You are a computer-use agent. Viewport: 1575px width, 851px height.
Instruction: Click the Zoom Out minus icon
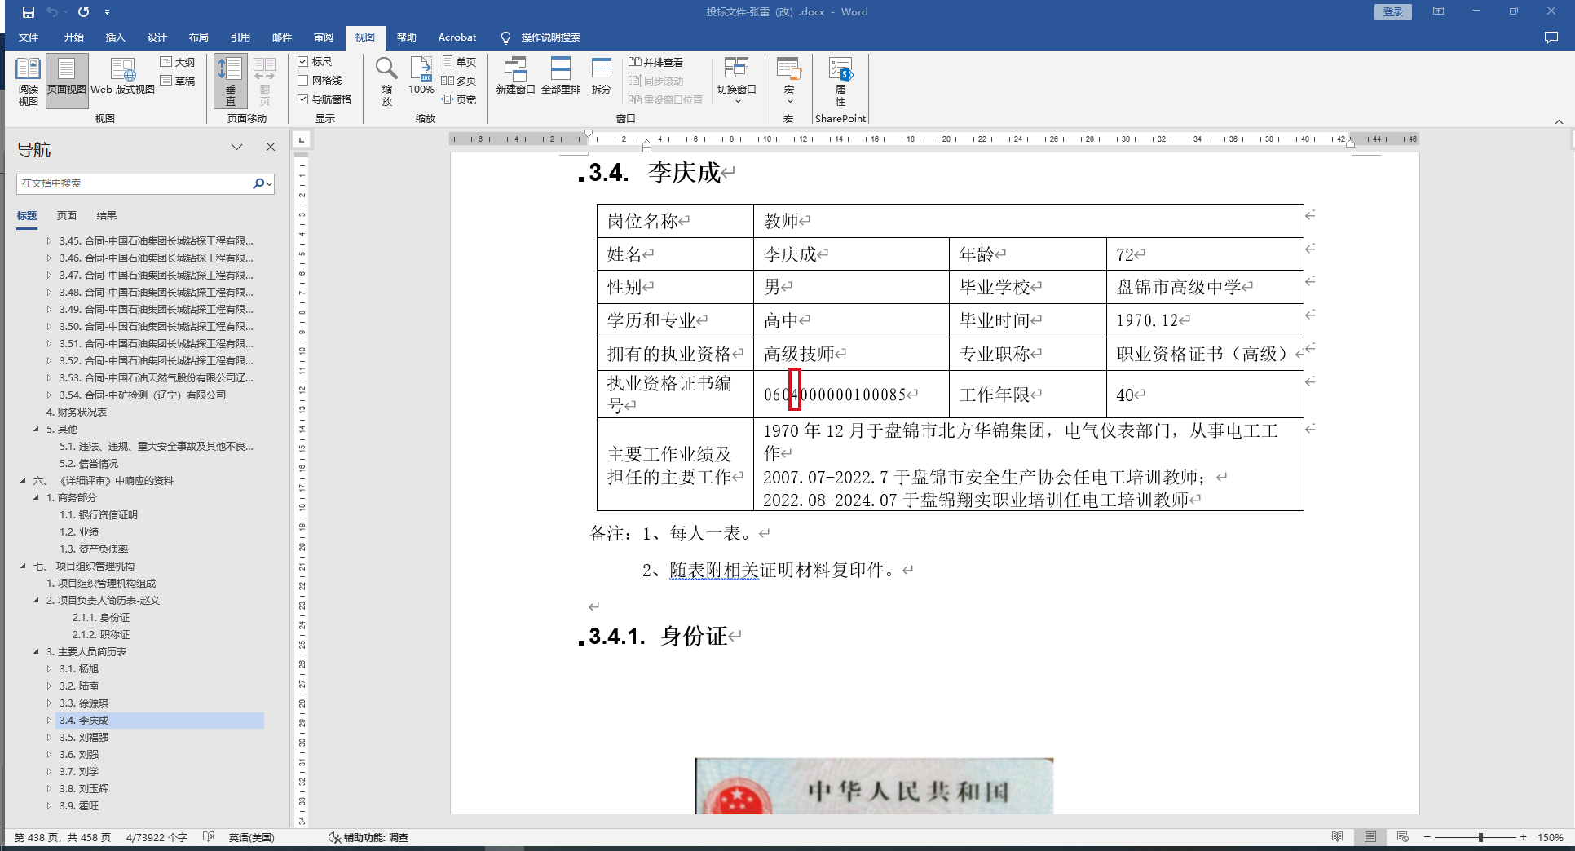[x=1427, y=837]
